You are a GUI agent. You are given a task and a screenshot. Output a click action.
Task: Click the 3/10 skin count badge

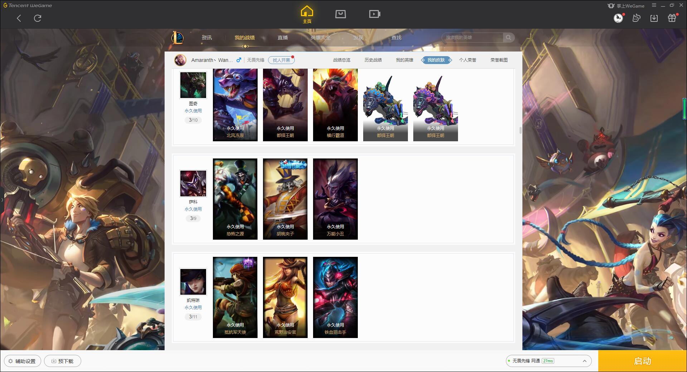click(x=193, y=120)
